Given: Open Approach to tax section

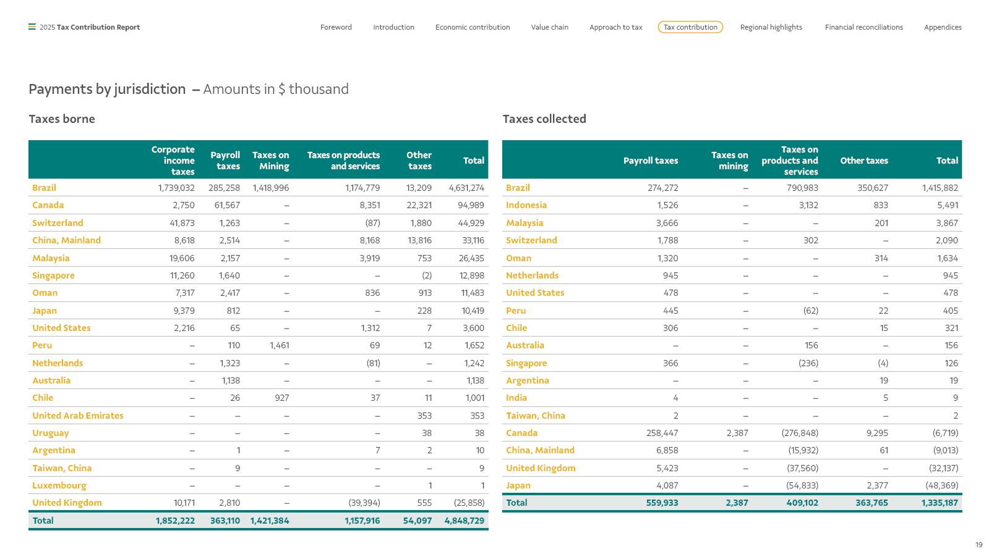Looking at the screenshot, I should 615,27.
